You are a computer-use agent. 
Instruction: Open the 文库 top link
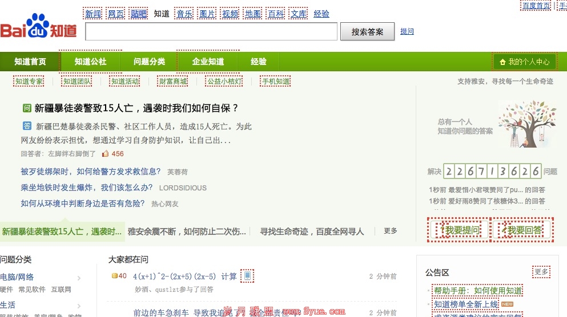click(299, 14)
